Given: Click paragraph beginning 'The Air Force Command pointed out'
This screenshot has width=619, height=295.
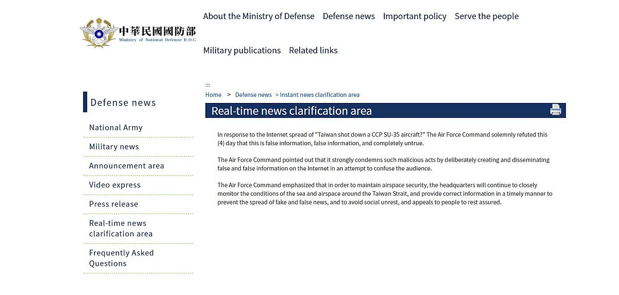Looking at the screenshot, I should point(383,164).
